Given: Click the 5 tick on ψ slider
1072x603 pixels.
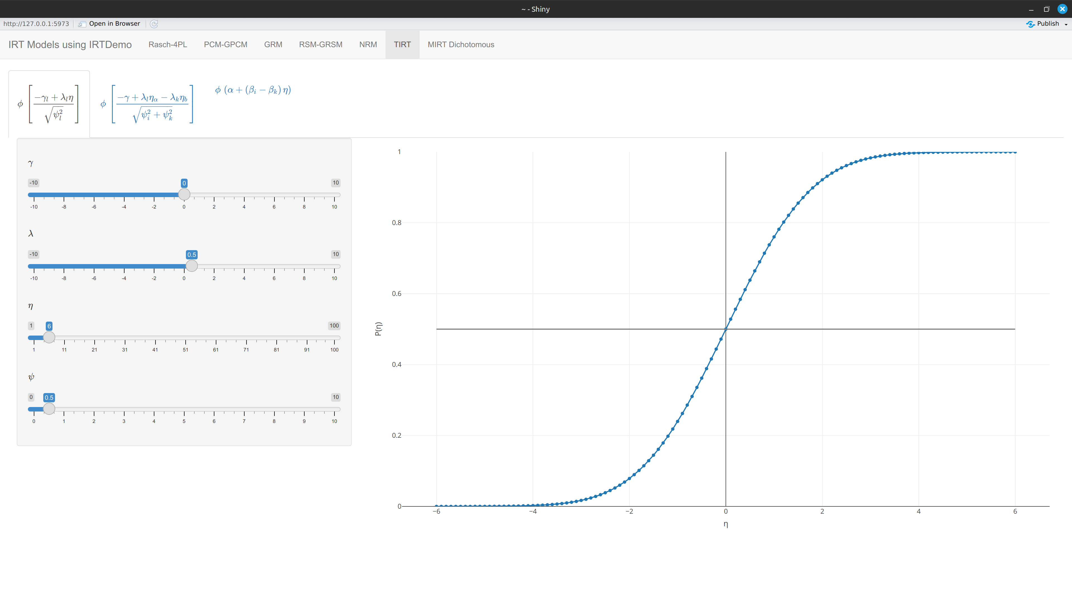Looking at the screenshot, I should click(184, 421).
